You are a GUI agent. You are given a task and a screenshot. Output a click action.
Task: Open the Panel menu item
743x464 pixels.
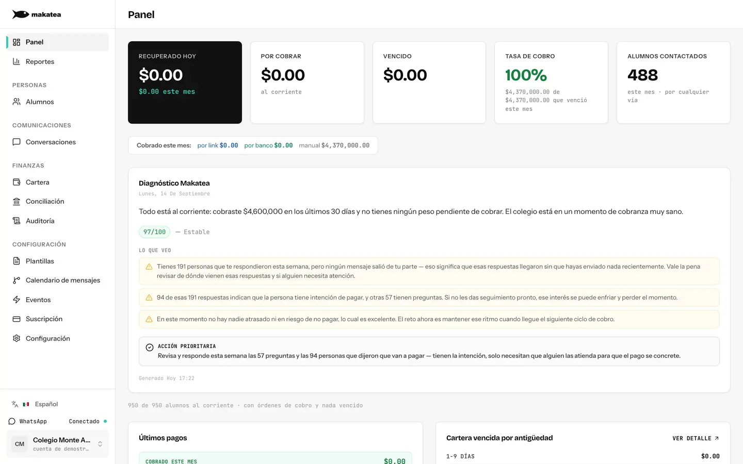pyautogui.click(x=58, y=42)
